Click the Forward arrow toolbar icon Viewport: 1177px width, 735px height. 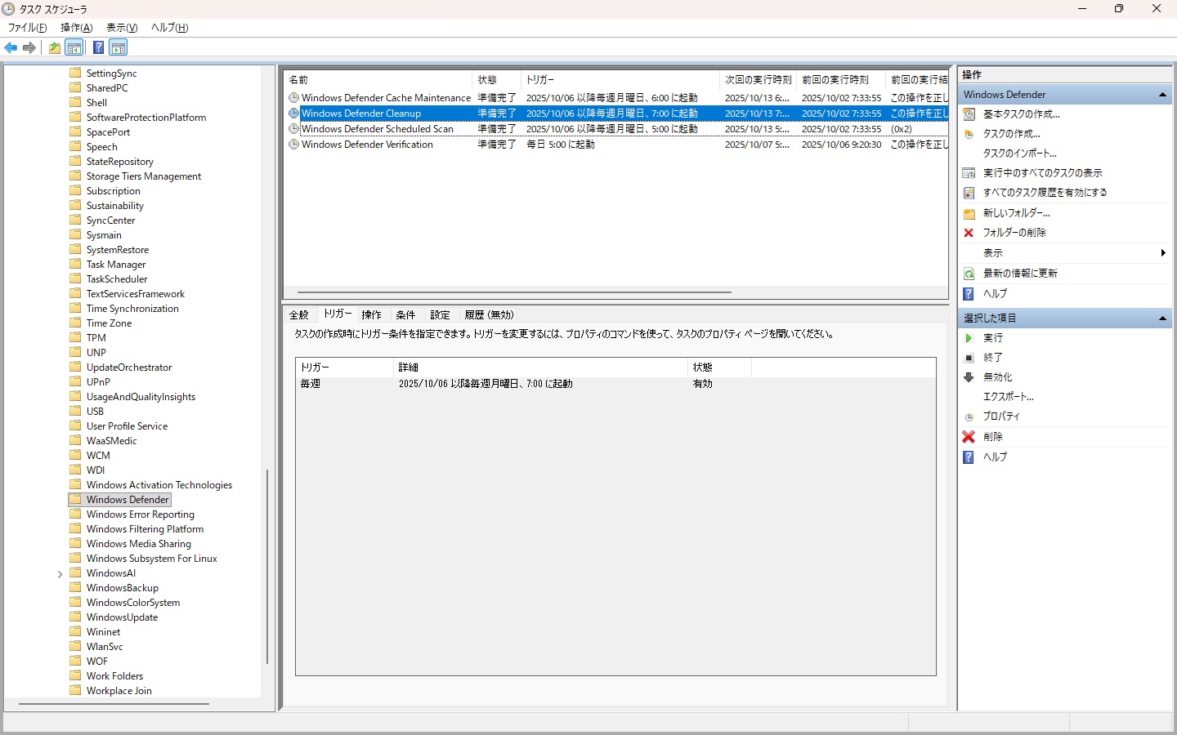click(x=29, y=48)
